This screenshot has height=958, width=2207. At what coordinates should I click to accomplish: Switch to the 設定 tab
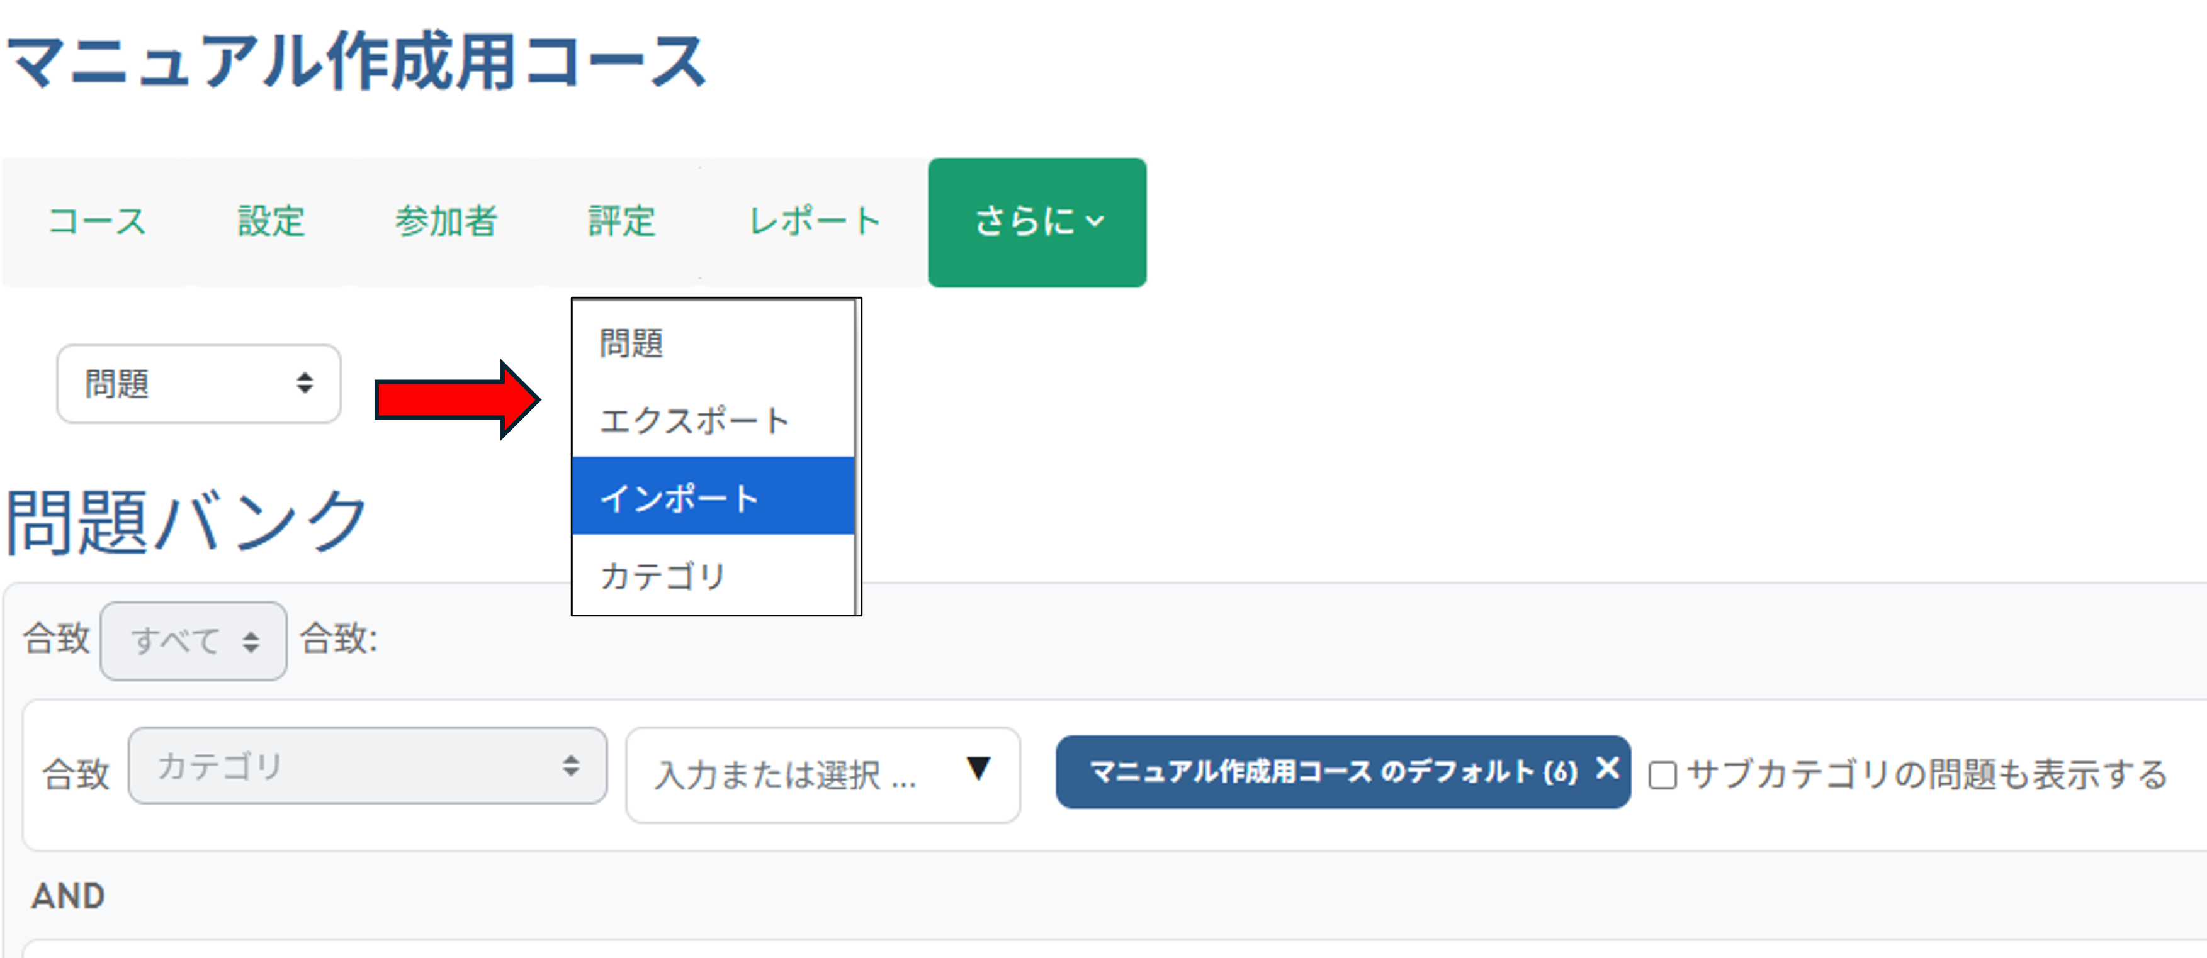point(271,222)
